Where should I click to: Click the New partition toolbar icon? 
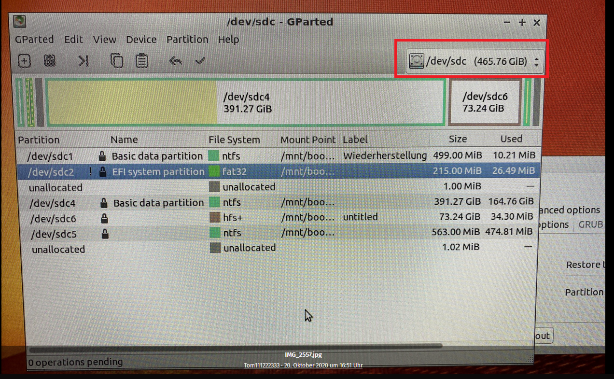24,61
